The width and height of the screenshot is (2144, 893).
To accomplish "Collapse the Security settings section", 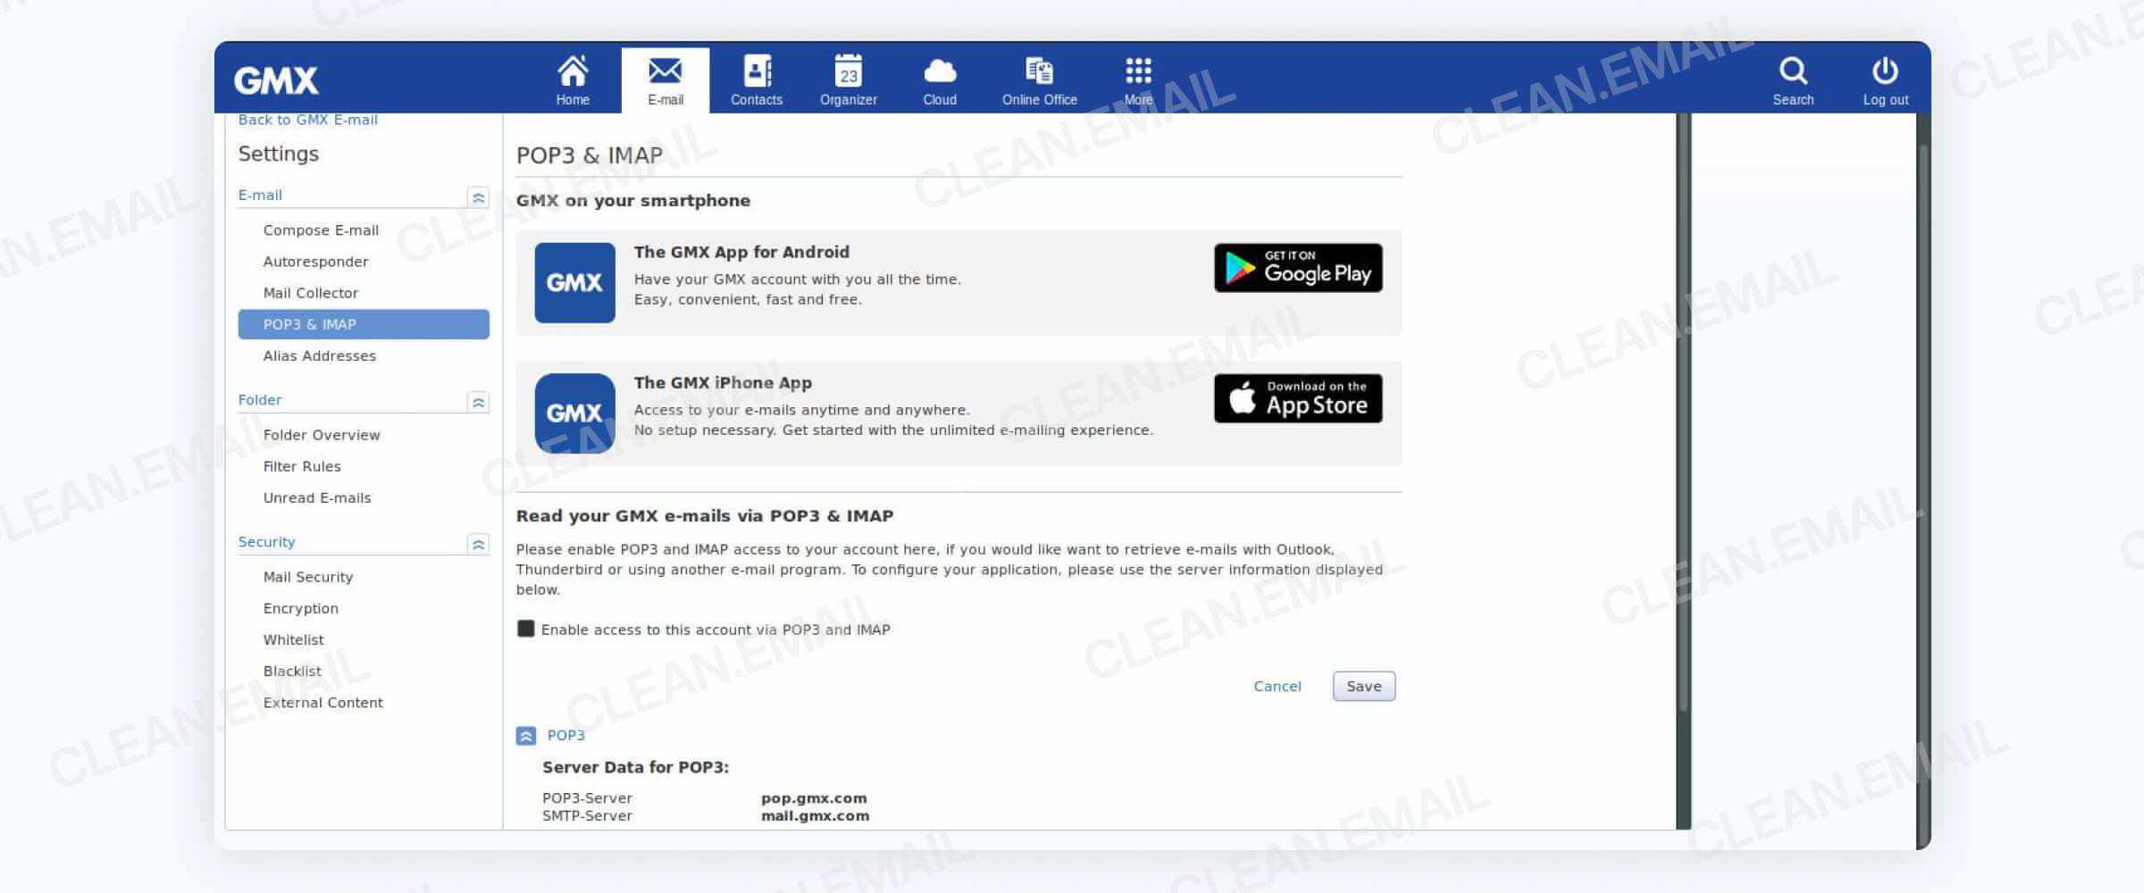I will pos(481,544).
